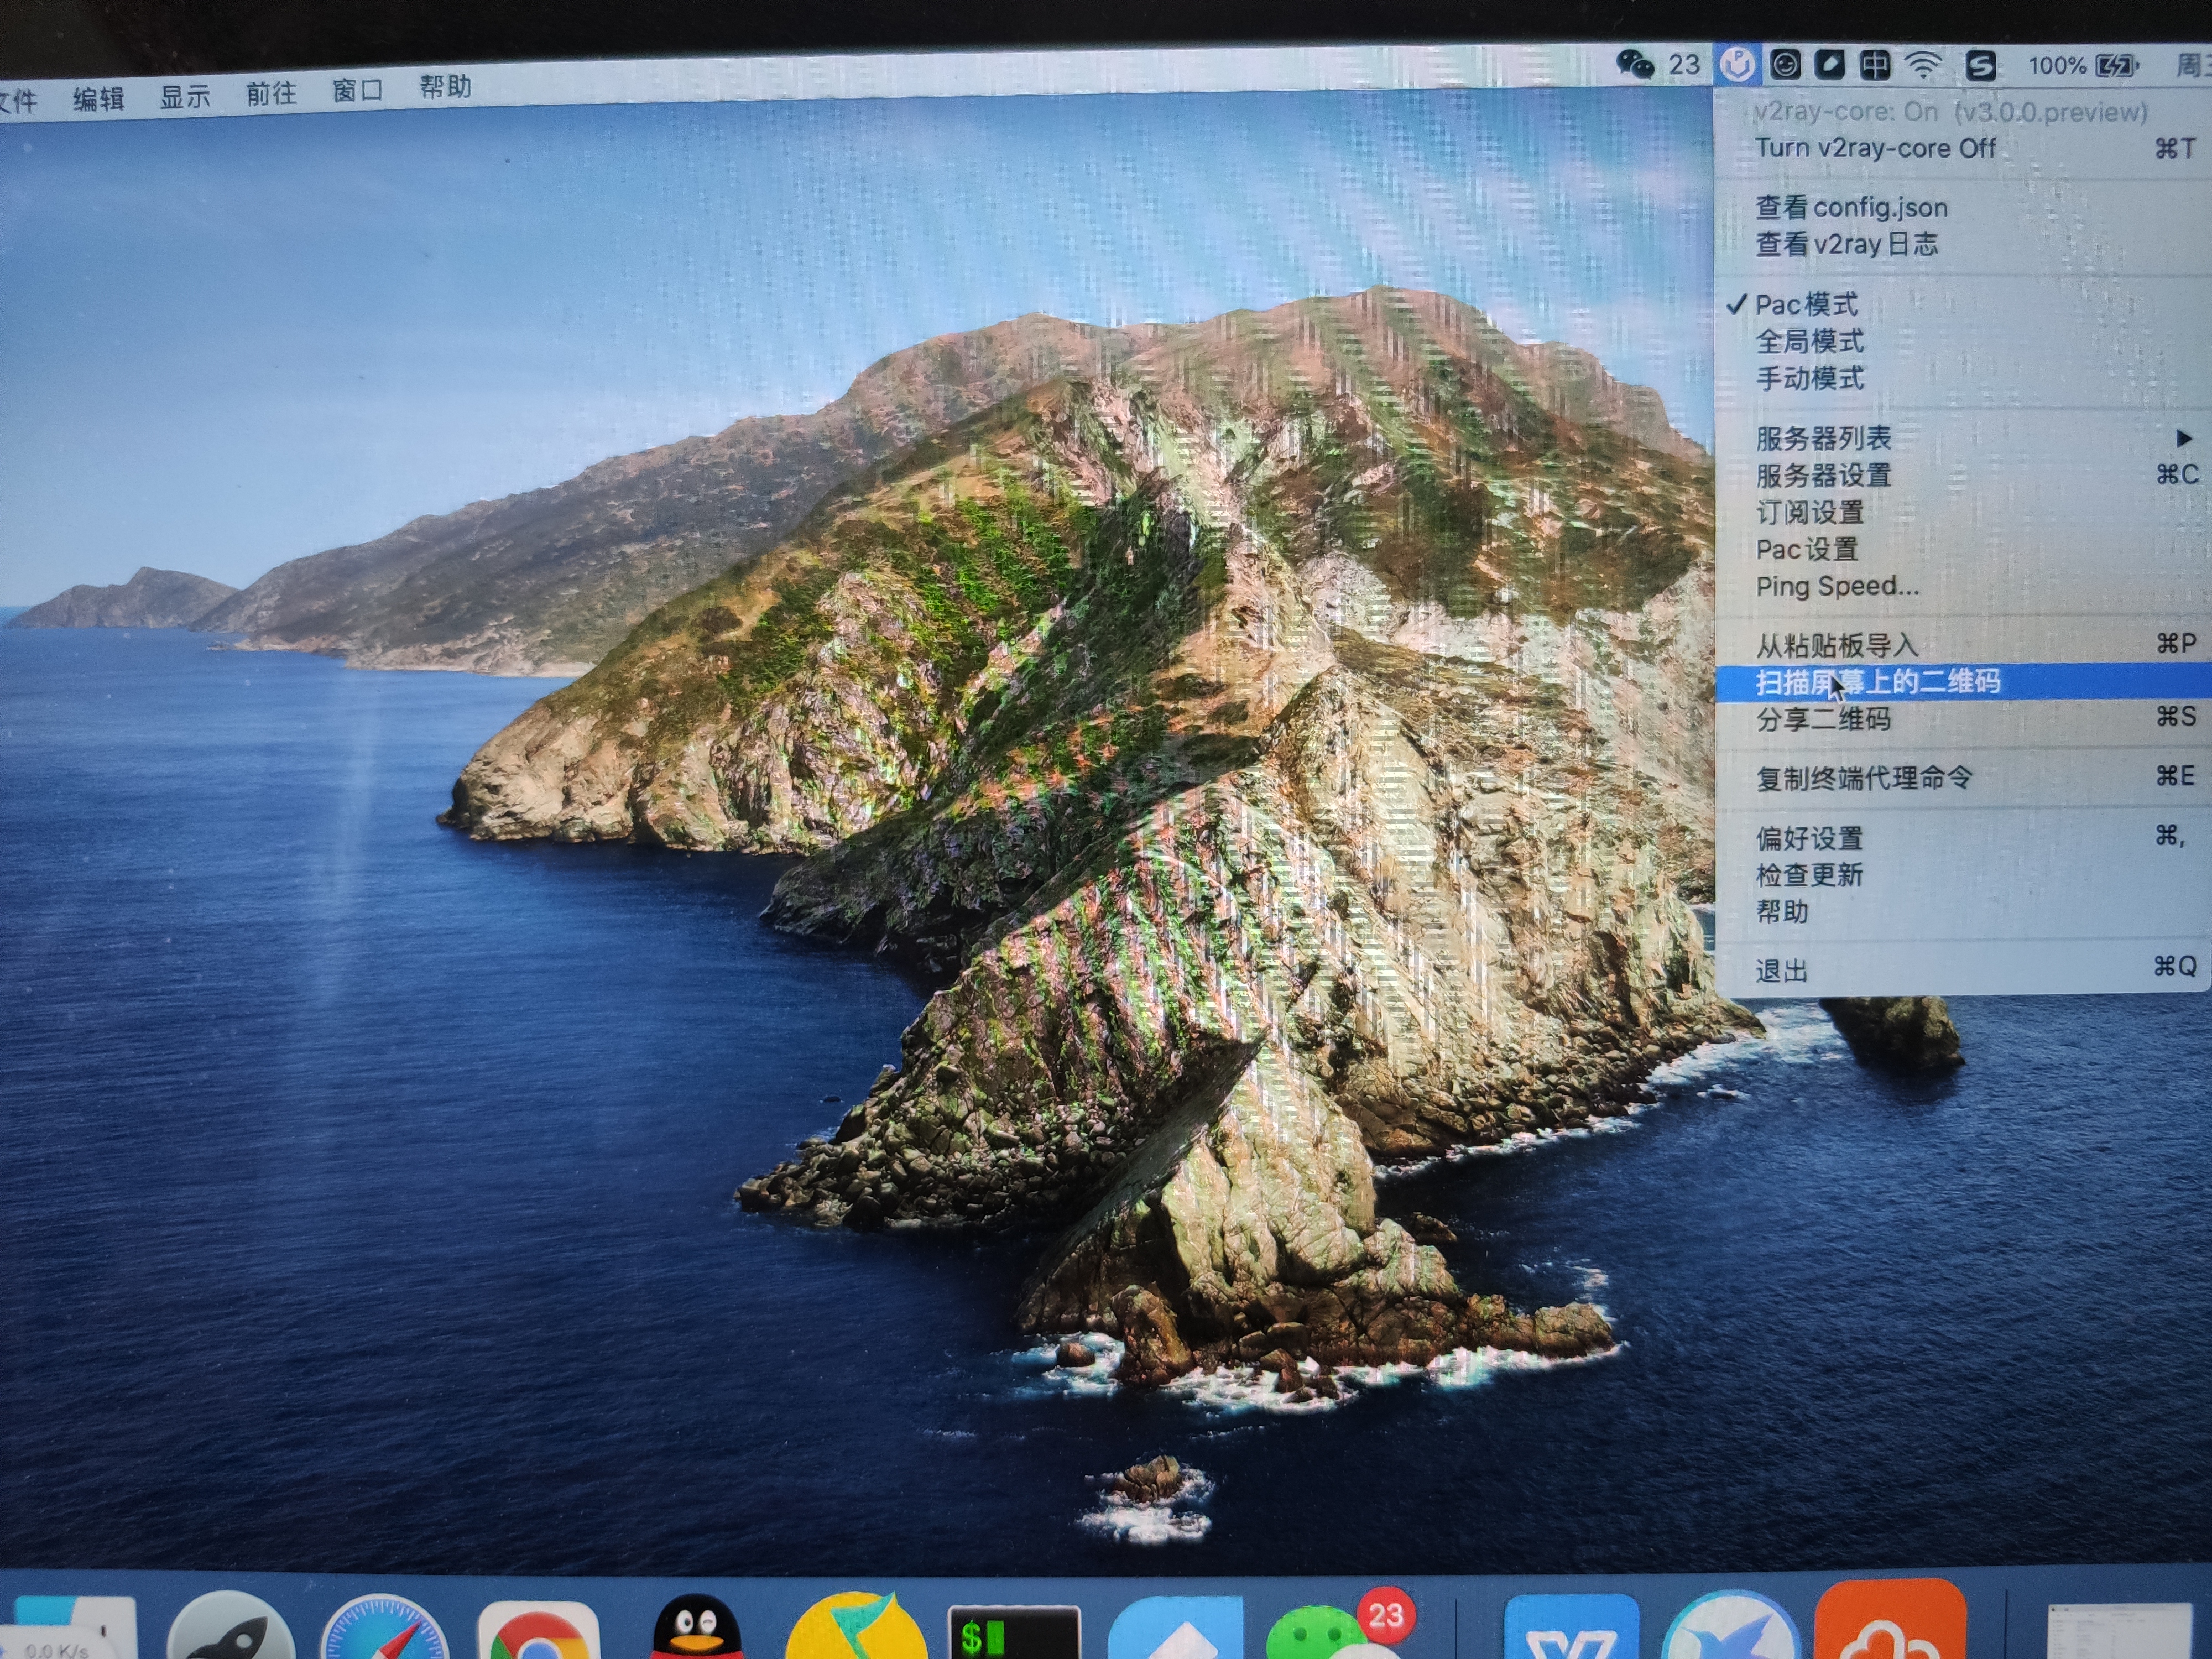Turn v2ray-core Off
The image size is (2212, 1659).
point(1875,148)
